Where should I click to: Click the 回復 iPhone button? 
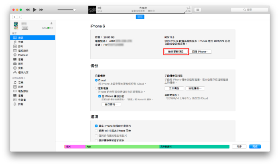coord(201,52)
